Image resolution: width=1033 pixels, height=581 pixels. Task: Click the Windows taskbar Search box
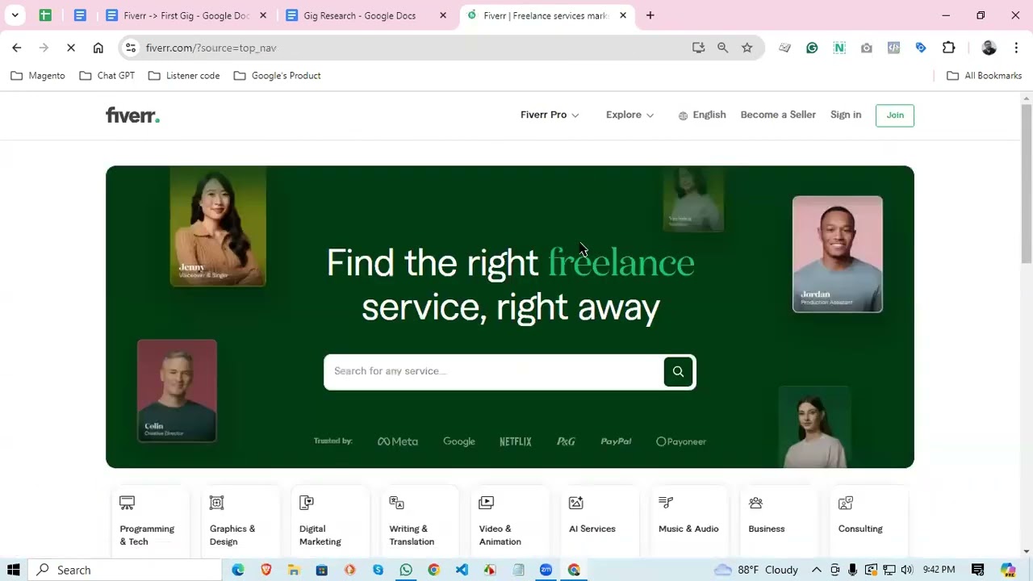[127, 570]
